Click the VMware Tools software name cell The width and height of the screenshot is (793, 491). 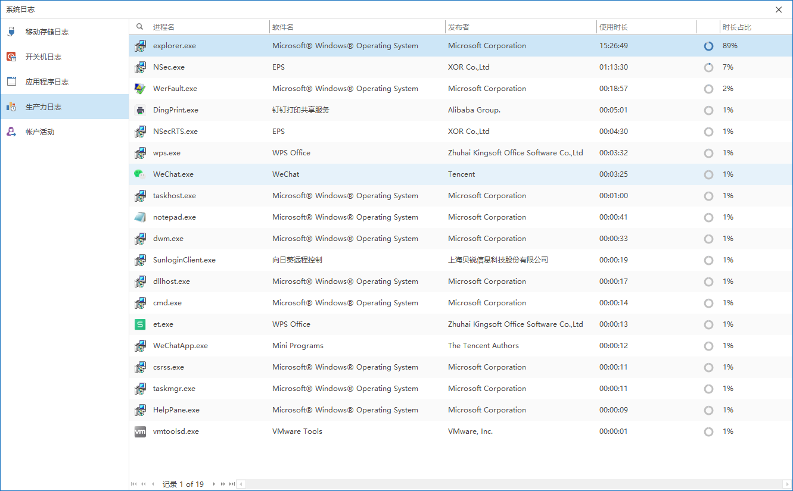coord(297,431)
